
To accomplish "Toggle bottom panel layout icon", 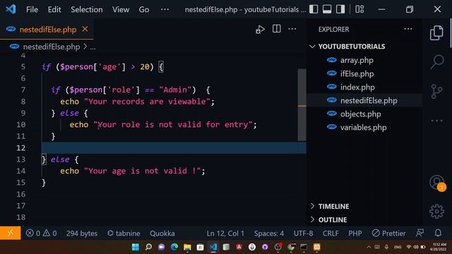I will (x=327, y=9).
